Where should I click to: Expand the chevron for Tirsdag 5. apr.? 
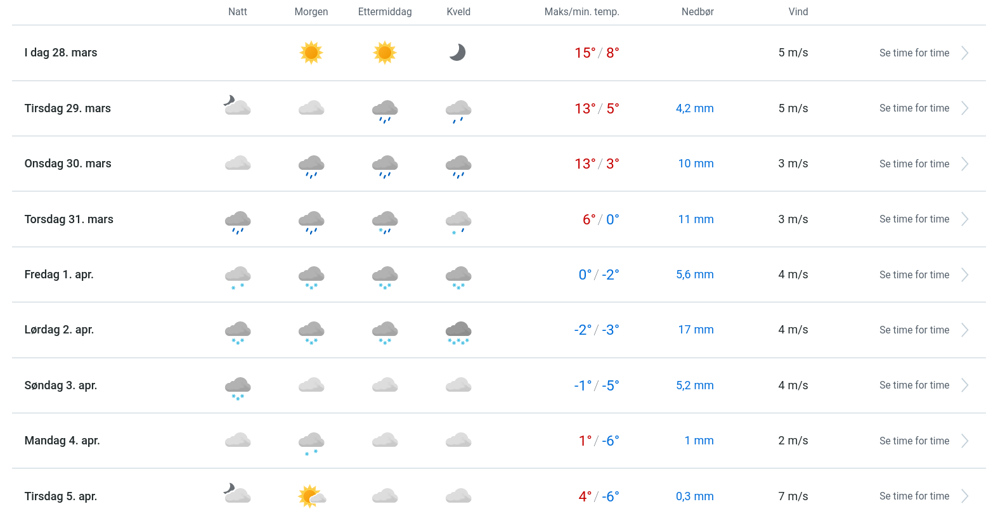tap(964, 496)
